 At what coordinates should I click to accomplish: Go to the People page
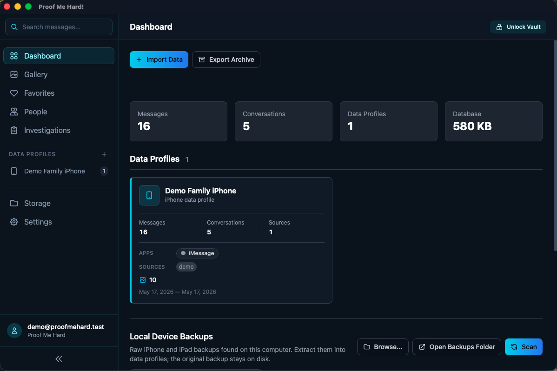[x=59, y=112]
